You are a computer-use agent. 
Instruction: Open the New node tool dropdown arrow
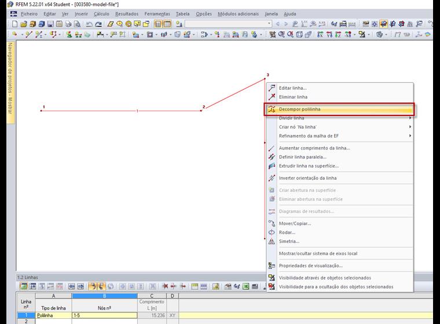pyautogui.click(x=22, y=35)
